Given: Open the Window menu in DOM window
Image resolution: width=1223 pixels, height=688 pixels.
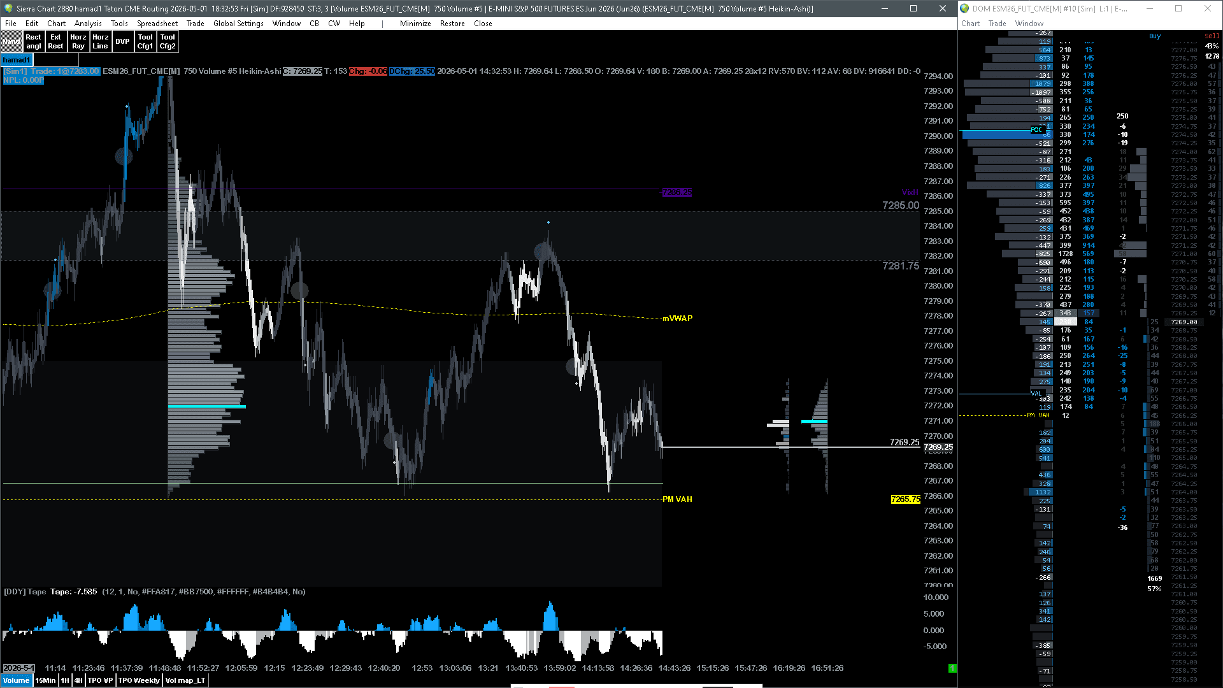Looking at the screenshot, I should 1029,24.
